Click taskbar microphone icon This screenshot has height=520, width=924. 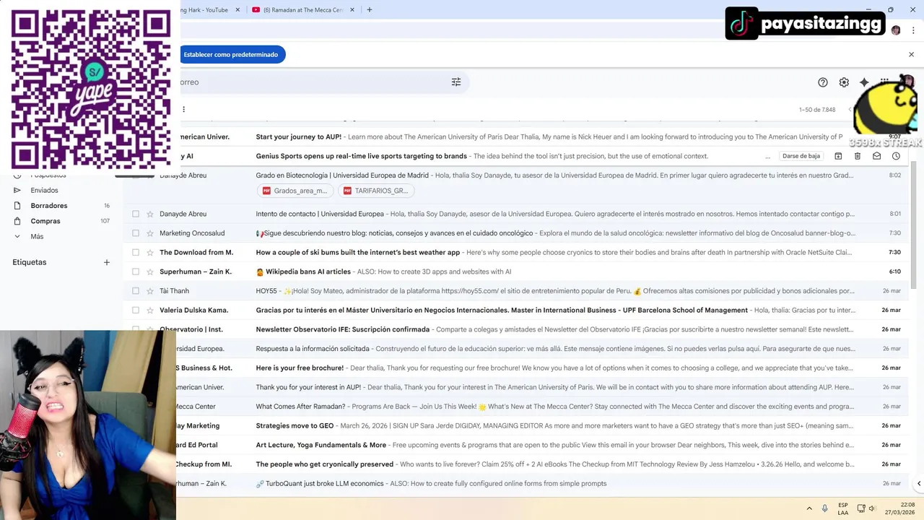click(825, 508)
